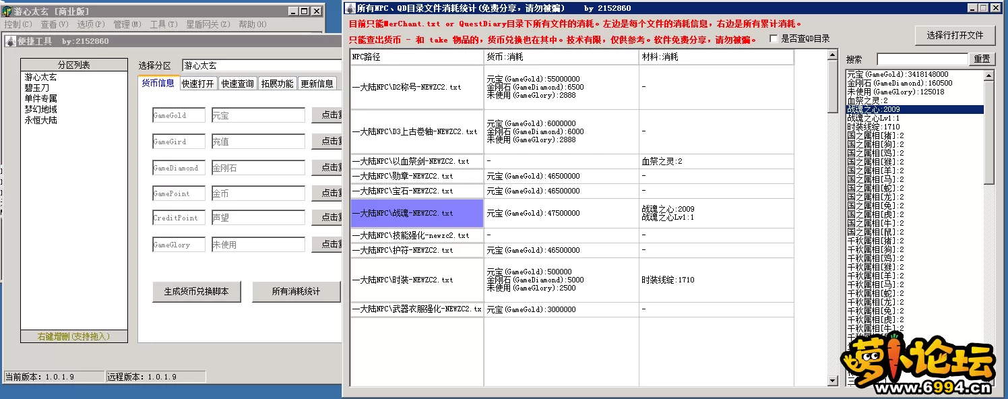Click the 便捷工具 window title icon

10,41
